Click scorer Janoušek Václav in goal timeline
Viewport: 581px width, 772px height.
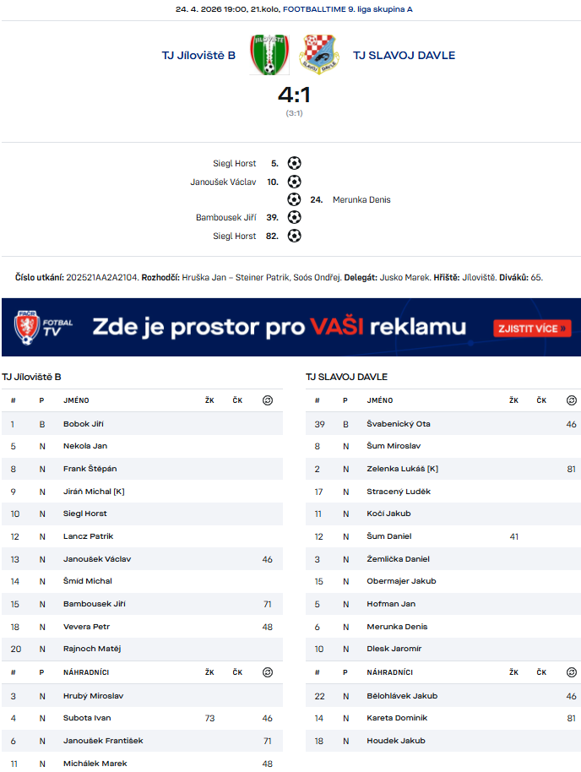pyautogui.click(x=223, y=182)
